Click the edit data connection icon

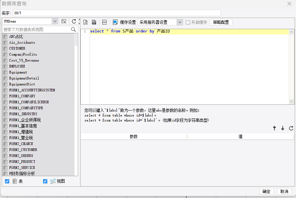pyautogui.click(x=64, y=21)
